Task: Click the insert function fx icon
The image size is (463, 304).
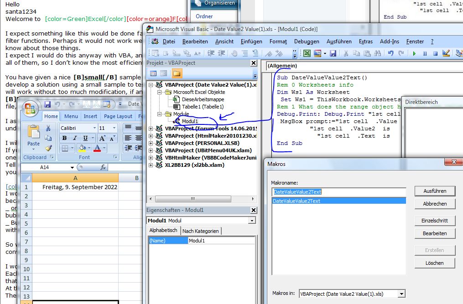Action: [x=103, y=167]
